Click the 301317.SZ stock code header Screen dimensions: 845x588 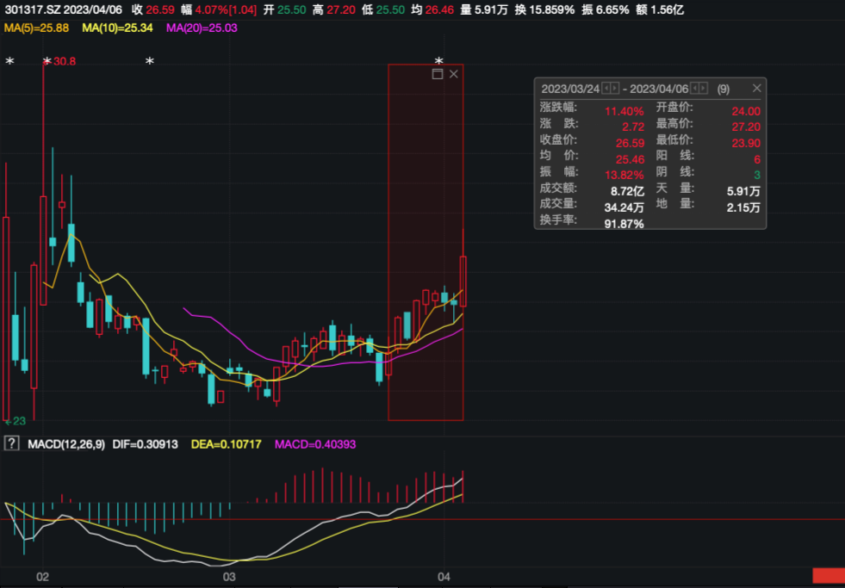[32, 9]
